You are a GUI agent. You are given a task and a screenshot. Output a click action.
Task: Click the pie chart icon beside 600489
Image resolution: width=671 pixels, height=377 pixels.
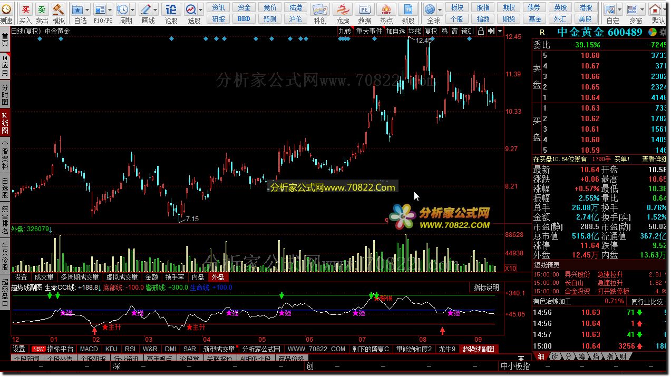[652, 32]
